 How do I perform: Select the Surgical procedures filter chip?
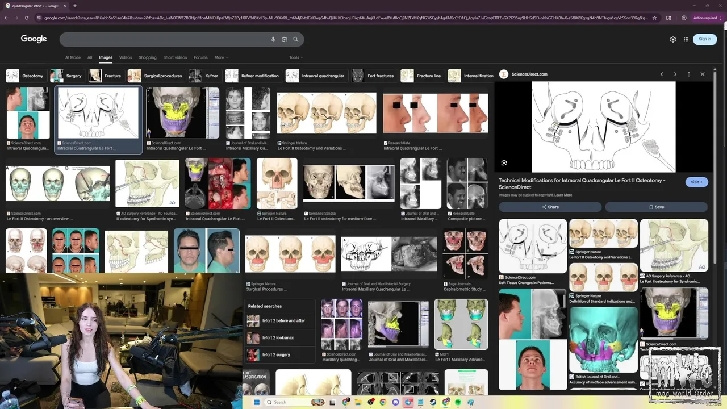point(156,76)
